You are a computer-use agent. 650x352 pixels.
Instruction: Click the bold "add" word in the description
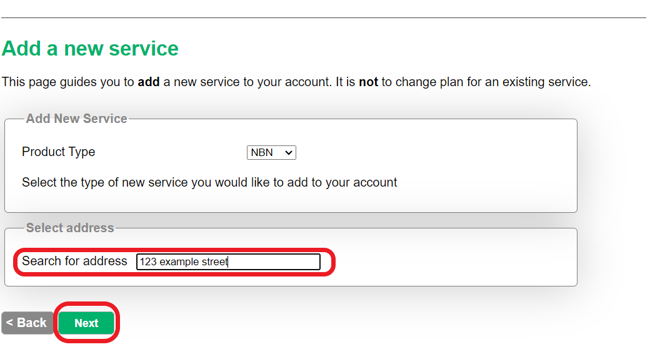pos(148,82)
